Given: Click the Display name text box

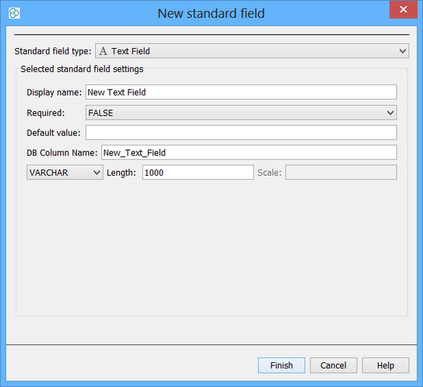Looking at the screenshot, I should point(240,93).
